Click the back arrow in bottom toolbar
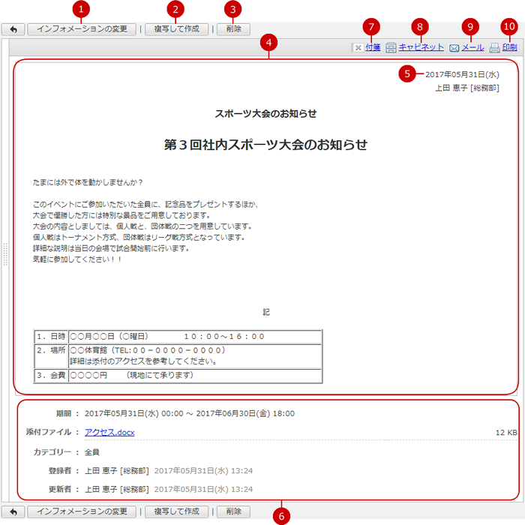 tap(13, 511)
